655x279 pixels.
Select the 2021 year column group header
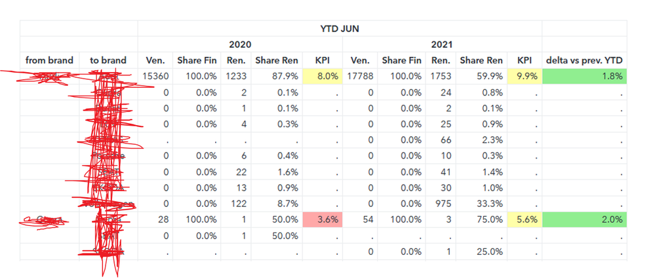click(442, 45)
